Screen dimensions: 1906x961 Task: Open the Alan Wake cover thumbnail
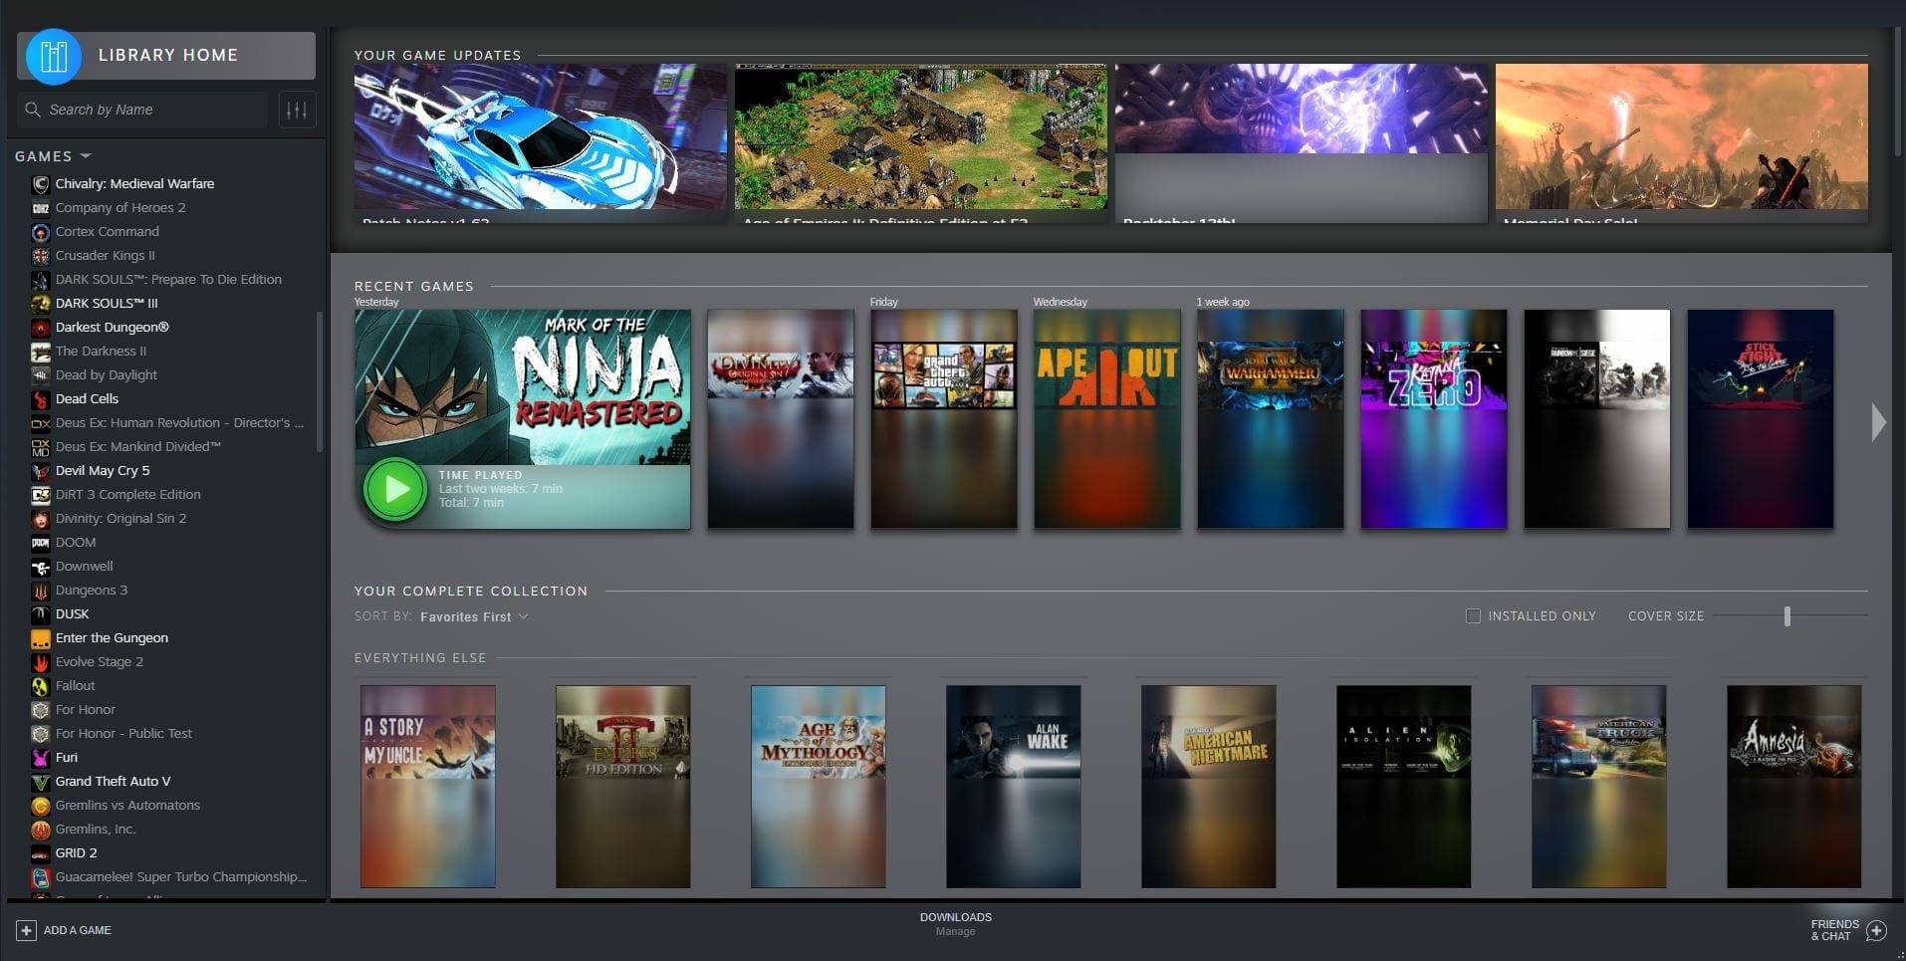[1013, 786]
